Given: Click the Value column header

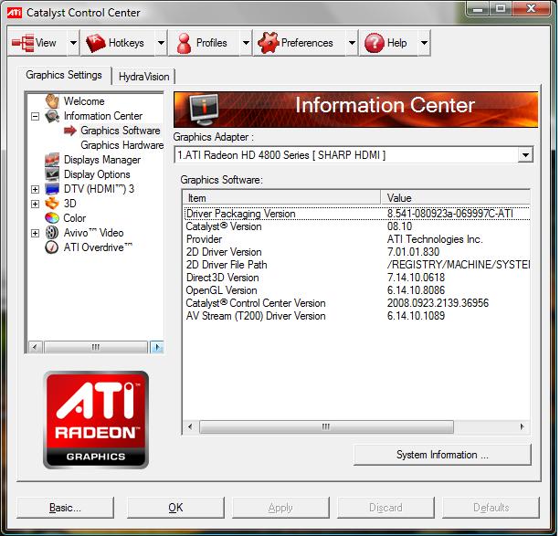Looking at the screenshot, I should pyautogui.click(x=454, y=197).
